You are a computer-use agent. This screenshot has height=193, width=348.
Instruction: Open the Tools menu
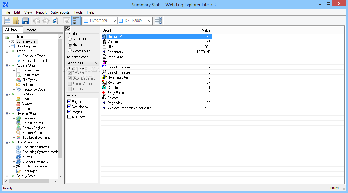tap(78, 12)
